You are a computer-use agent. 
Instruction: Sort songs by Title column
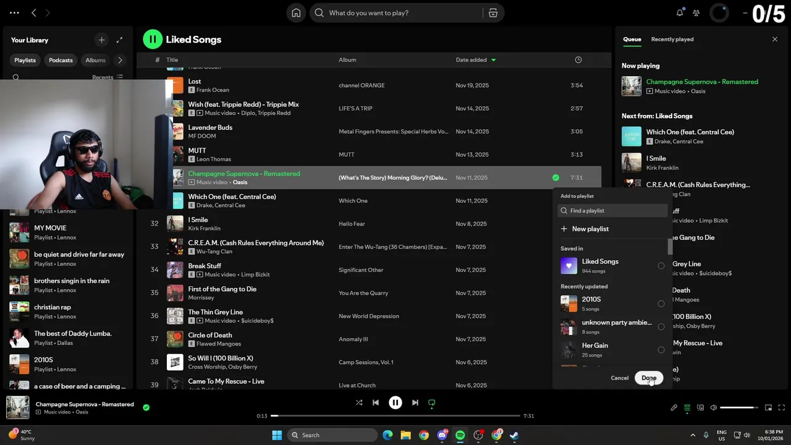172,60
